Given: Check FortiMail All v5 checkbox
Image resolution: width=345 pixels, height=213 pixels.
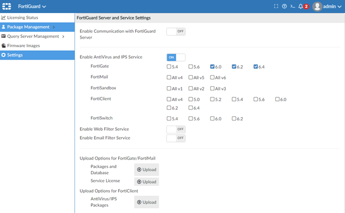Looking at the screenshot, I should coord(191,77).
